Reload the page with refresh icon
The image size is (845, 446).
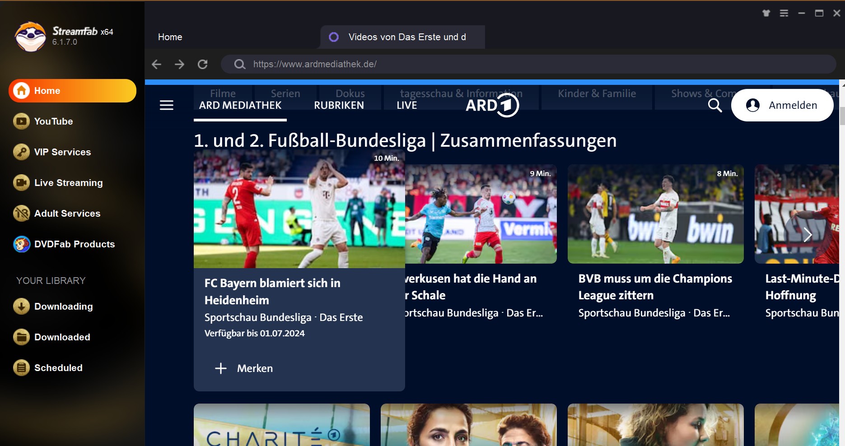203,64
